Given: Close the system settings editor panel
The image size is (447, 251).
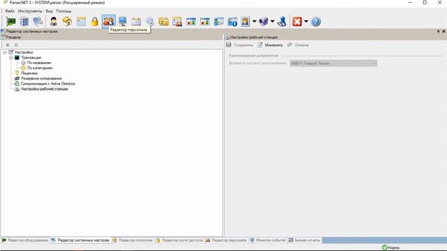Looking at the screenshot, I should click(444, 31).
